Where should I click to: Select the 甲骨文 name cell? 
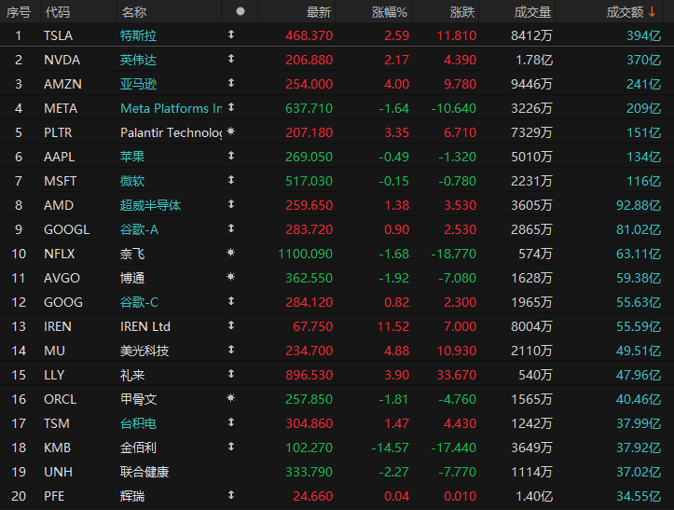tap(138, 399)
